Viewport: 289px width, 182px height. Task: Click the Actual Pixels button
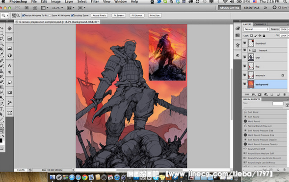tap(99, 16)
